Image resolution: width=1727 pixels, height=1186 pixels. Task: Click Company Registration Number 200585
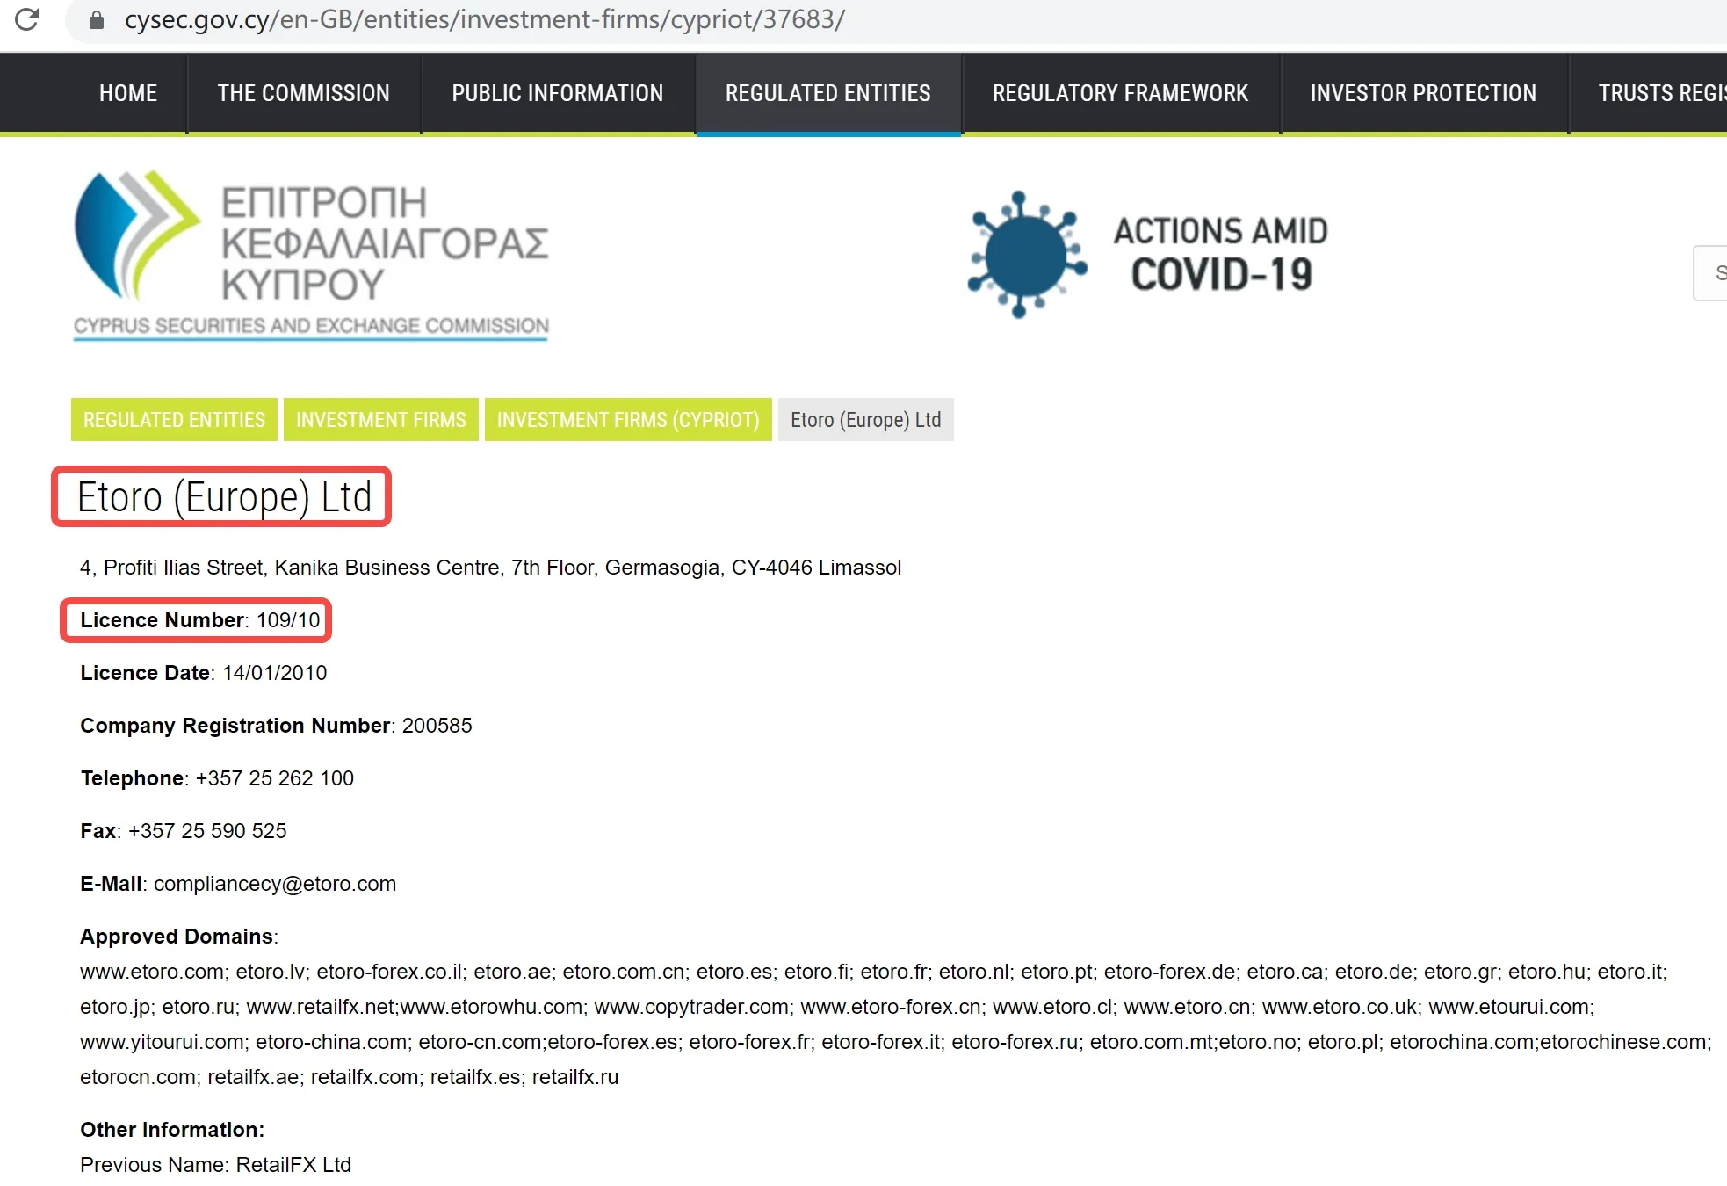[276, 726]
